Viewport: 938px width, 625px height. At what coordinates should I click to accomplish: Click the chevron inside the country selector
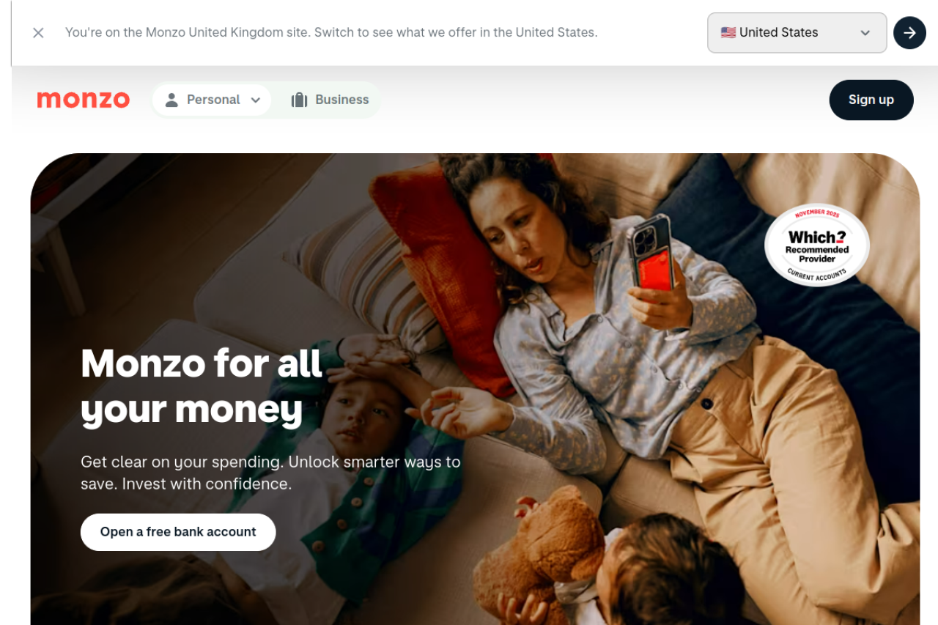865,33
